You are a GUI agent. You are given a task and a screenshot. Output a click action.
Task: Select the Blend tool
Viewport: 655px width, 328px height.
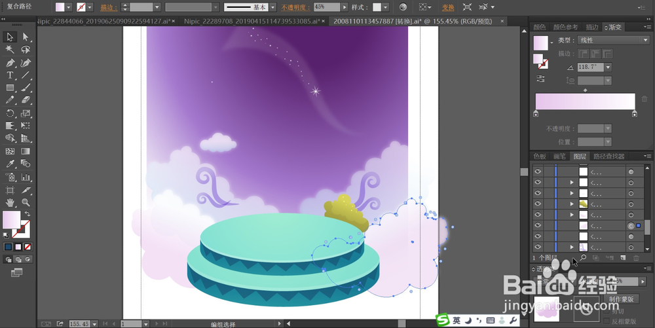point(26,164)
